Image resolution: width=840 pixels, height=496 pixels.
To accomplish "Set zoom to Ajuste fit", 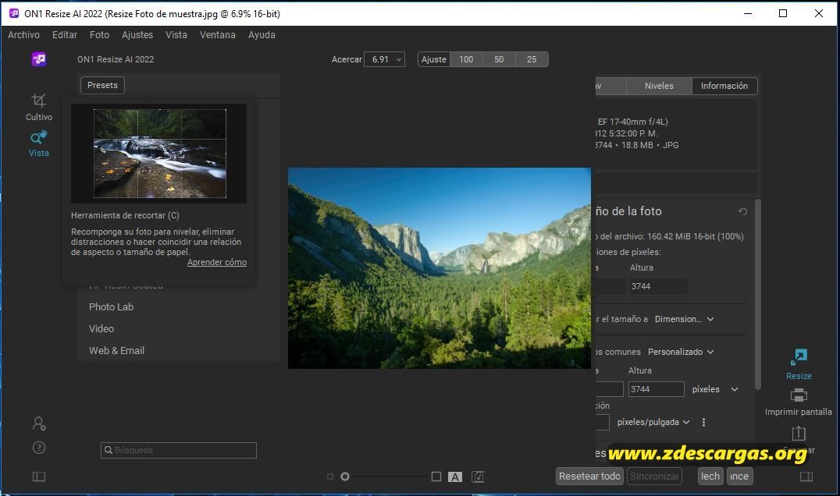I will pyautogui.click(x=433, y=59).
